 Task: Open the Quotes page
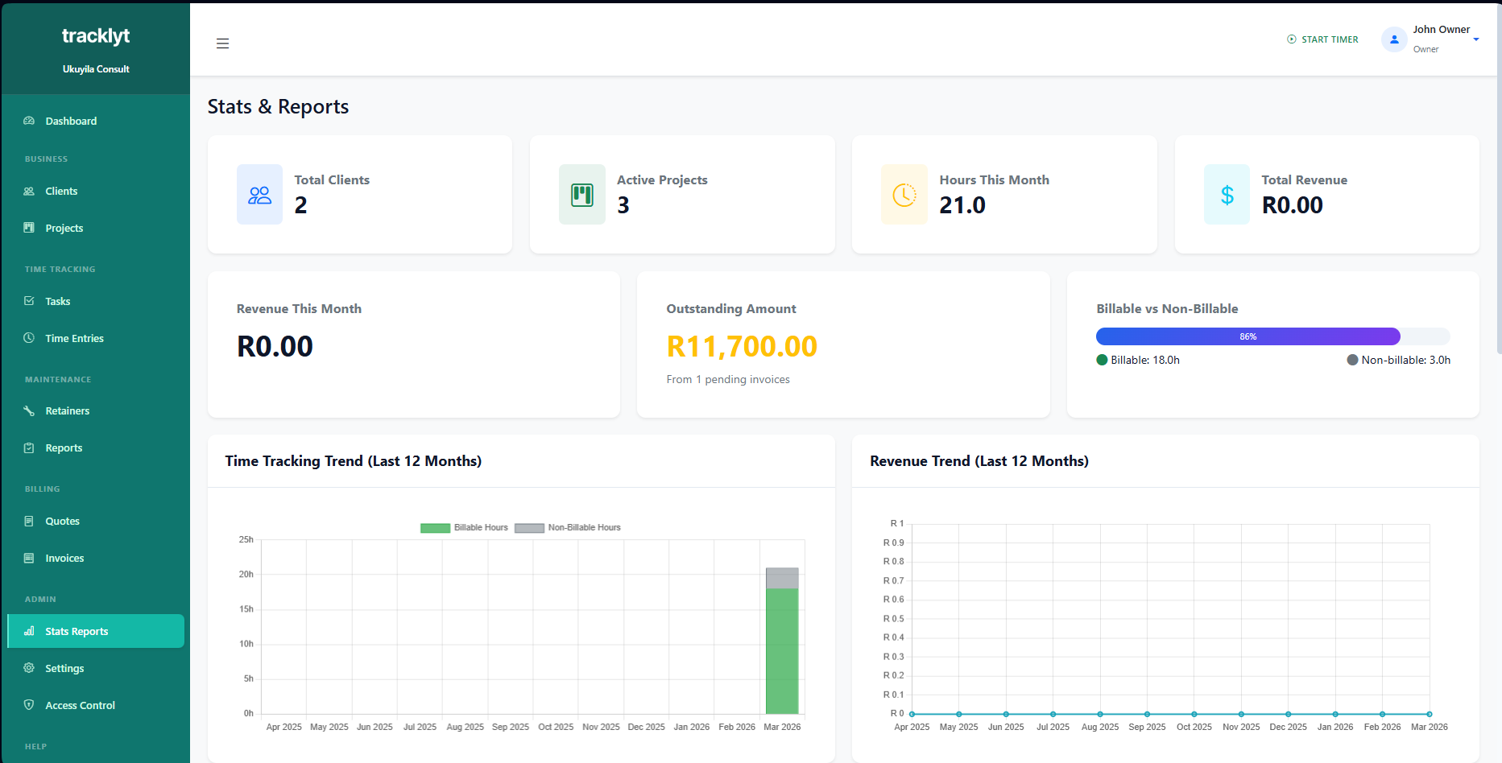(x=63, y=521)
